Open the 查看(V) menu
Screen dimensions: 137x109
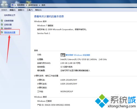[x=21, y=10]
